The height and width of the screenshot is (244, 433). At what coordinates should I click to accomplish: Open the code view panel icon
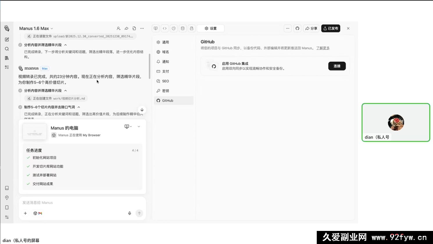[165, 28]
